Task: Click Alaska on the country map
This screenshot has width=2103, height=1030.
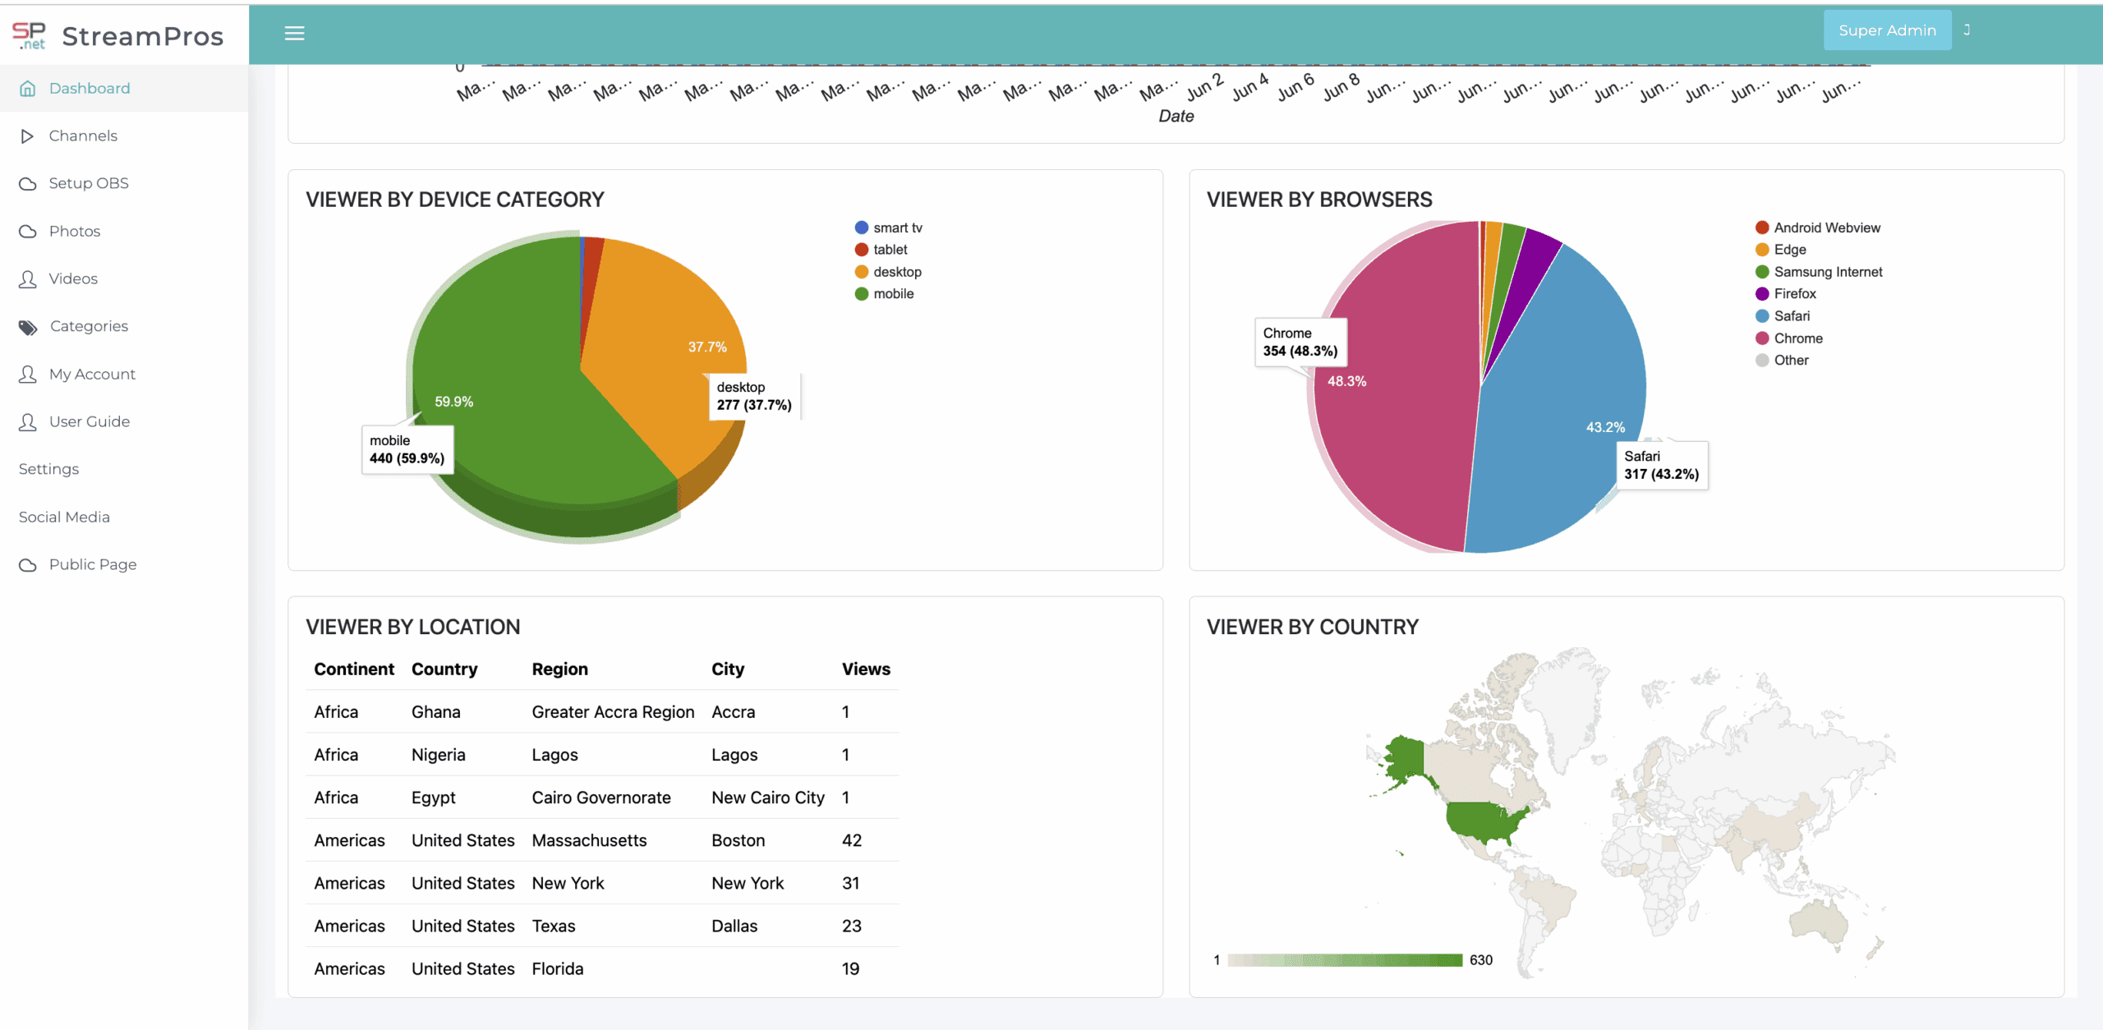Action: click(x=1406, y=760)
